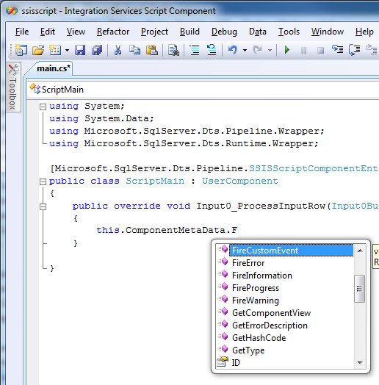Image resolution: width=379 pixels, height=385 pixels.
Task: Click the Open File folder icon
Action: coord(38,50)
